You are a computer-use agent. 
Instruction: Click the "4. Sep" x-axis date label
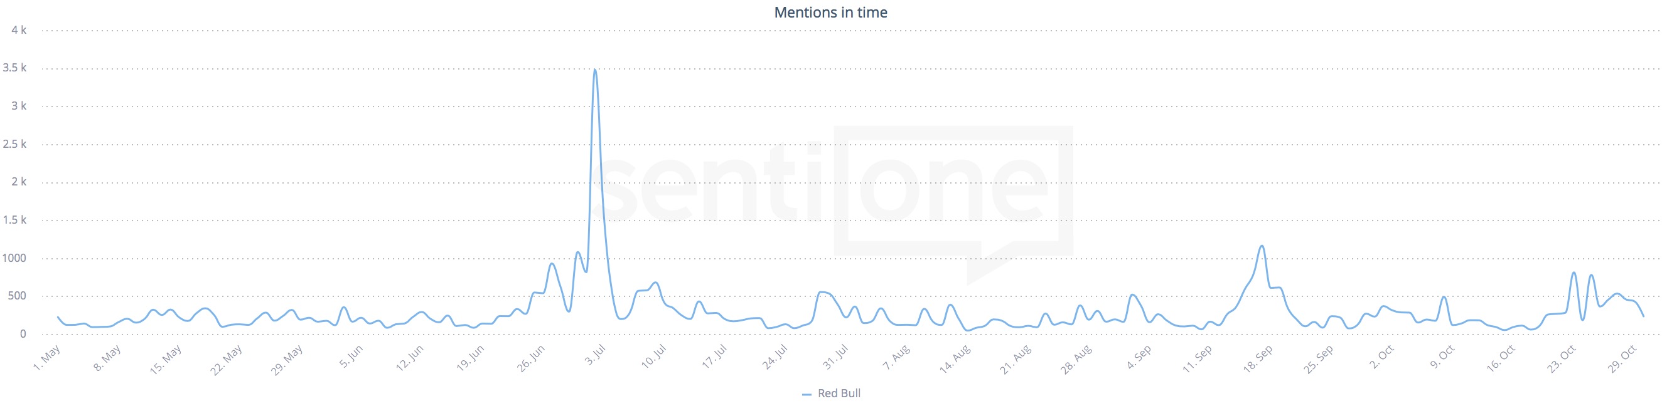click(x=1139, y=358)
